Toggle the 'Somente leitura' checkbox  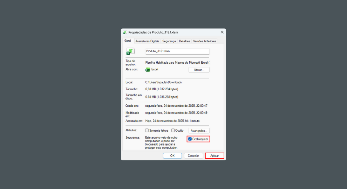[x=147, y=131]
